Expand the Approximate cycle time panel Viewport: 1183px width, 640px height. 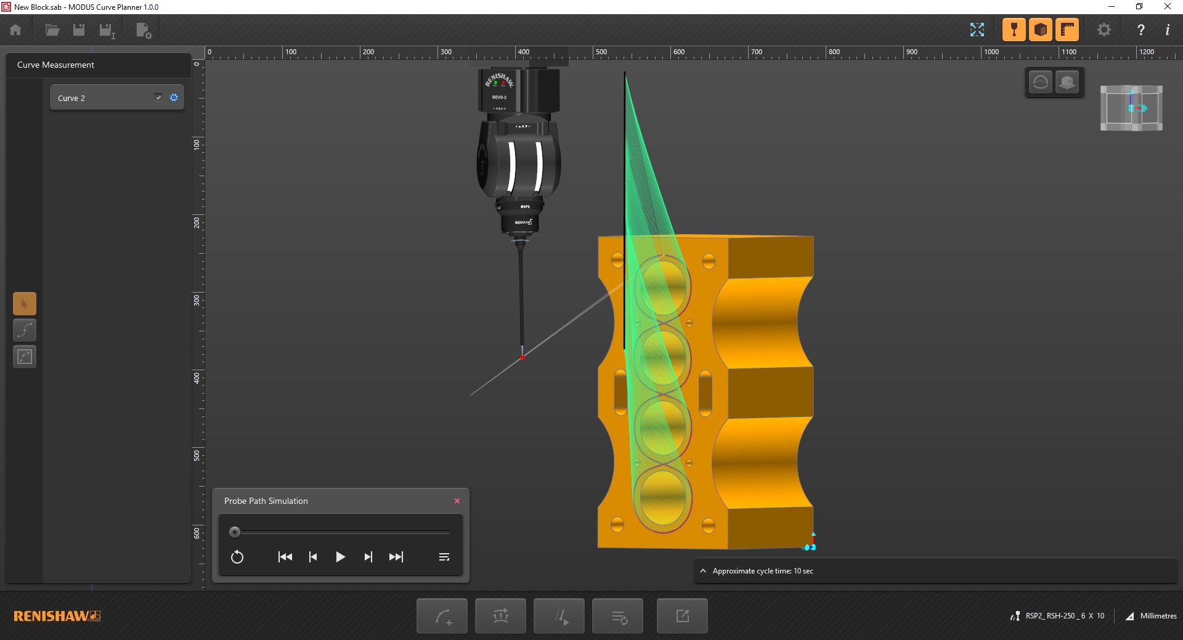703,571
